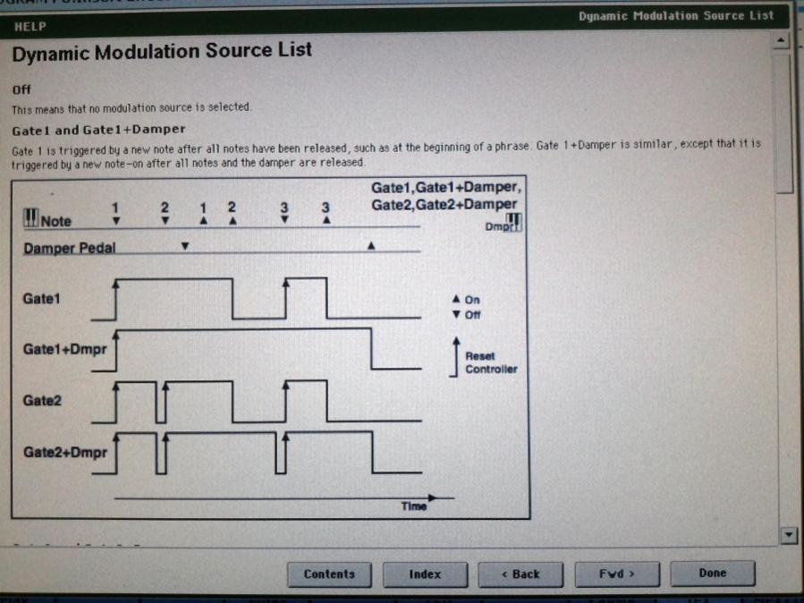Click the Off triangle legend icon
This screenshot has height=603, width=804.
[456, 314]
